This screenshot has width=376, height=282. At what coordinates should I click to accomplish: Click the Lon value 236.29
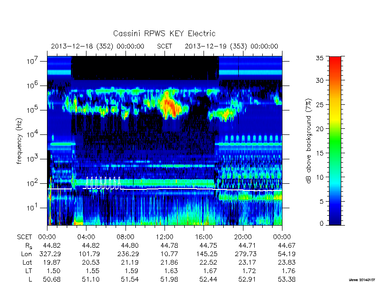tap(128, 254)
